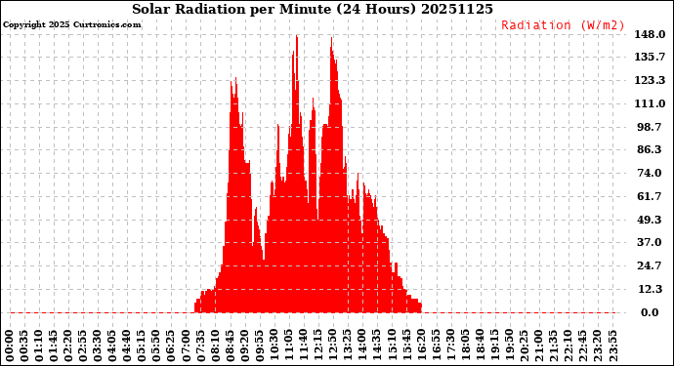
Task: Click the '04:40' time axis label
Action: point(127,346)
